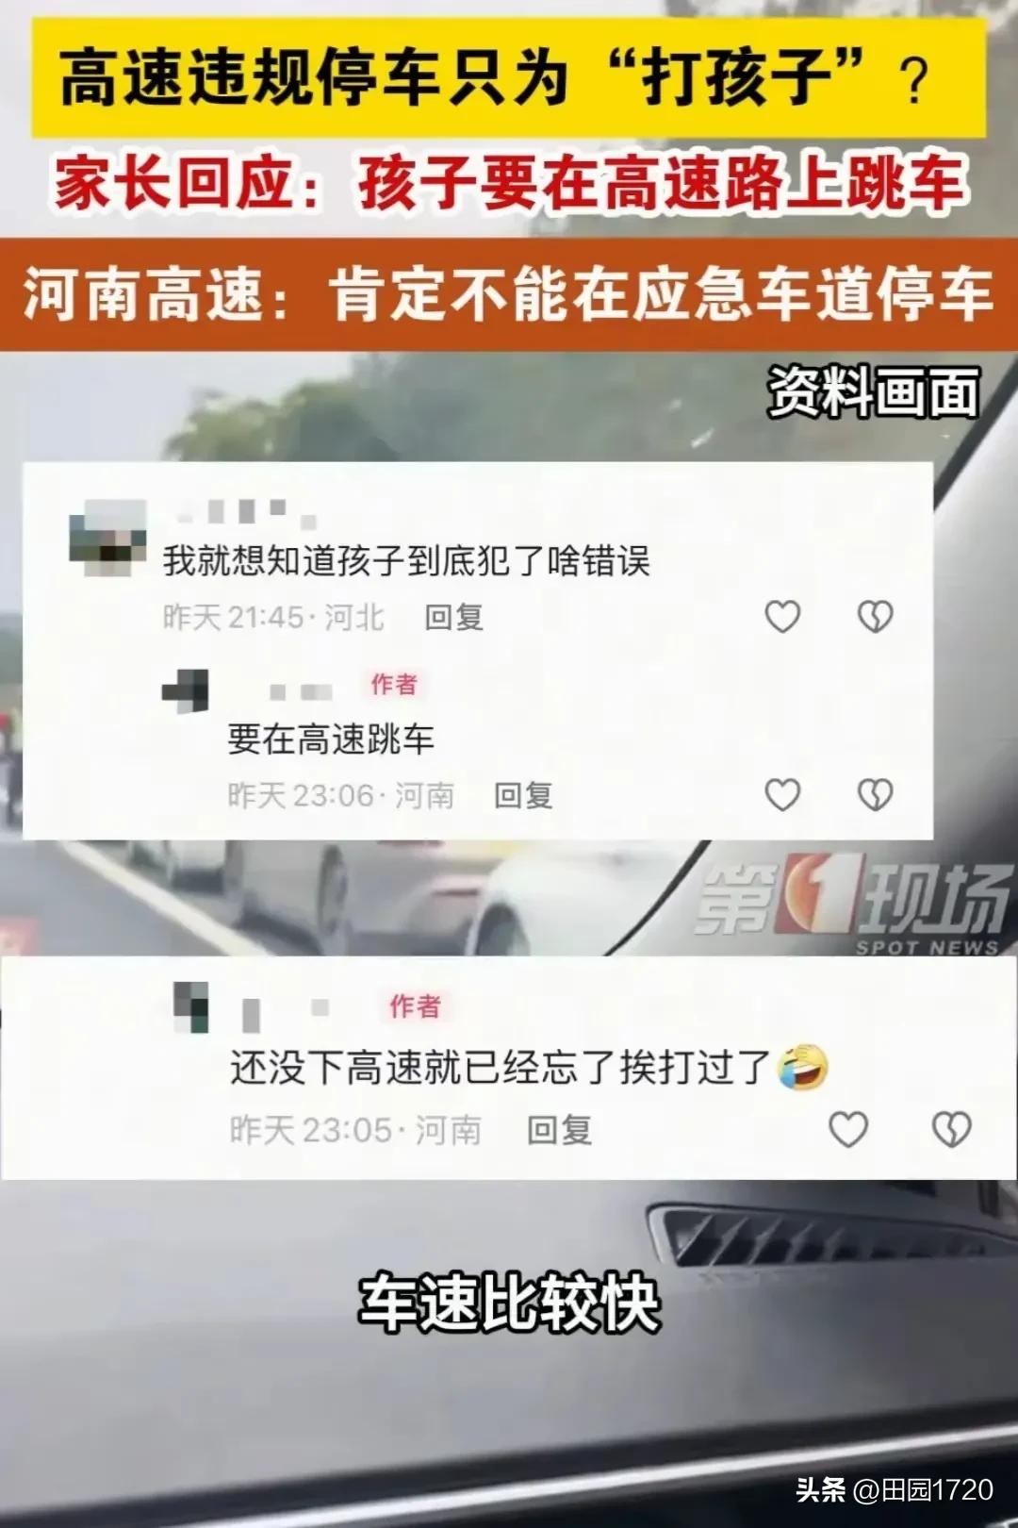Like the comment "还没下高速就已经忘了挨打过了"
Screen dimensions: 1018x1528
[848, 1129]
